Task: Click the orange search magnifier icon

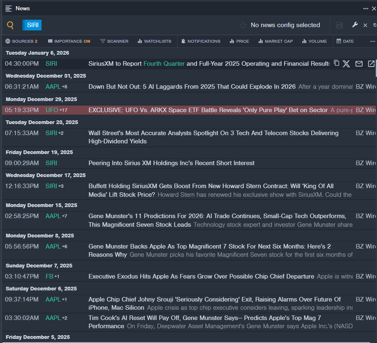Action: pyautogui.click(x=10, y=25)
